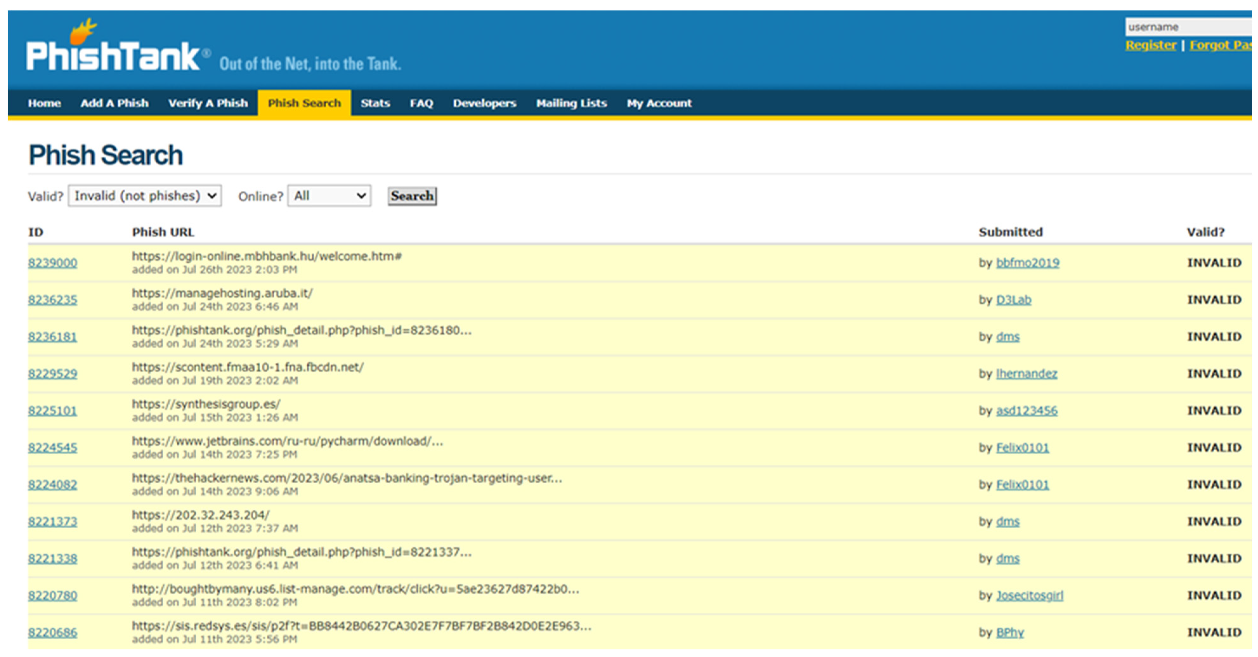The width and height of the screenshot is (1258, 657).
Task: Go to the Home tab
Action: [44, 103]
